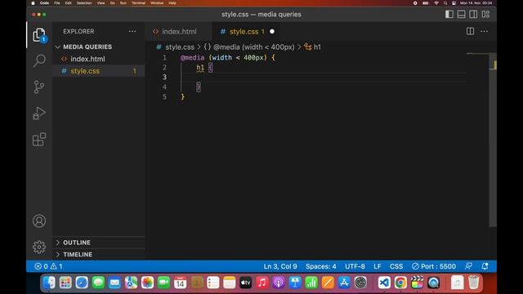Customize layout icon in title bar
This screenshot has width=523, height=294.
pos(485,15)
